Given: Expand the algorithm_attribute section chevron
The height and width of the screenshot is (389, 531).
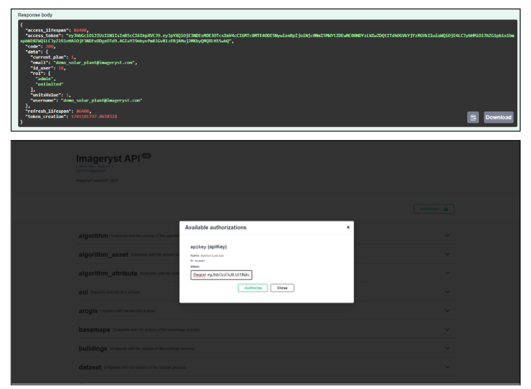Looking at the screenshot, I should pos(448,273).
